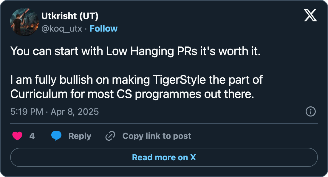Click the Low Hanging PRs sentence
This screenshot has height=177, width=328.
coord(135,51)
